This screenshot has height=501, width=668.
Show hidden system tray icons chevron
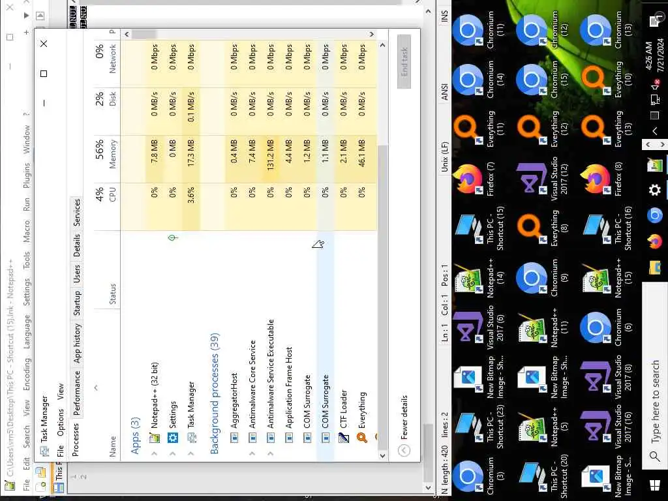click(x=655, y=132)
